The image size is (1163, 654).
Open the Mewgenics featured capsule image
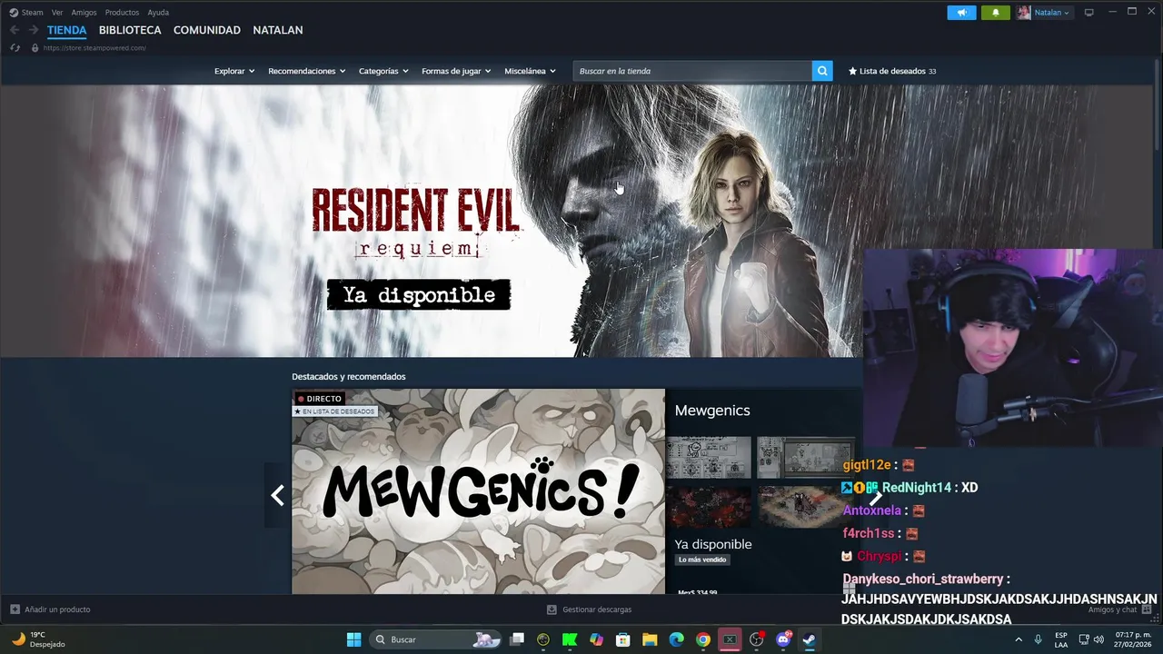click(x=478, y=491)
